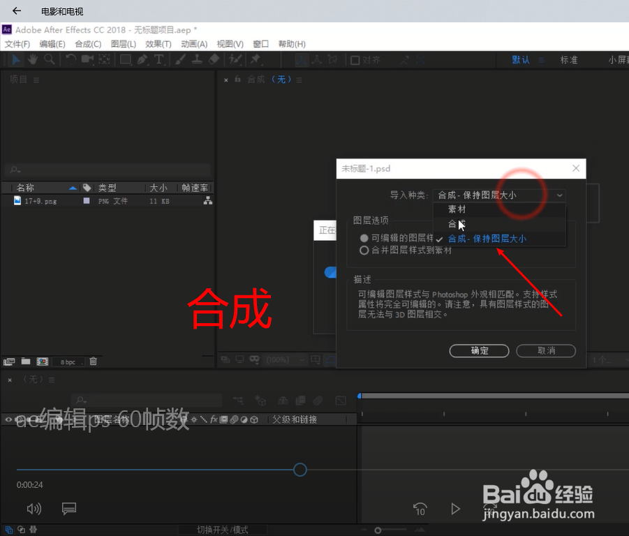
Task: Enable the snapping checkbox in toolbar
Action: click(x=355, y=60)
